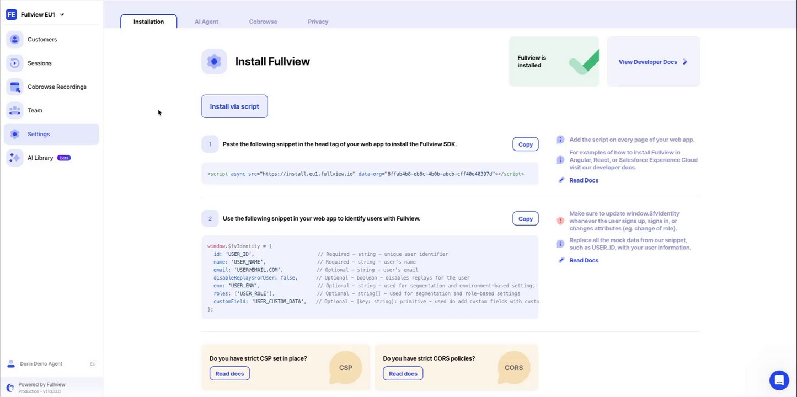Switch to the AI Agent tab
The image size is (797, 397).
[x=206, y=22]
